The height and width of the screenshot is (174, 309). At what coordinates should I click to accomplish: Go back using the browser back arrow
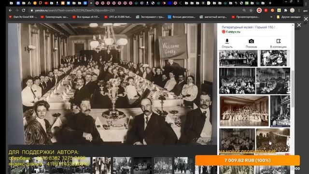(x=10, y=10)
